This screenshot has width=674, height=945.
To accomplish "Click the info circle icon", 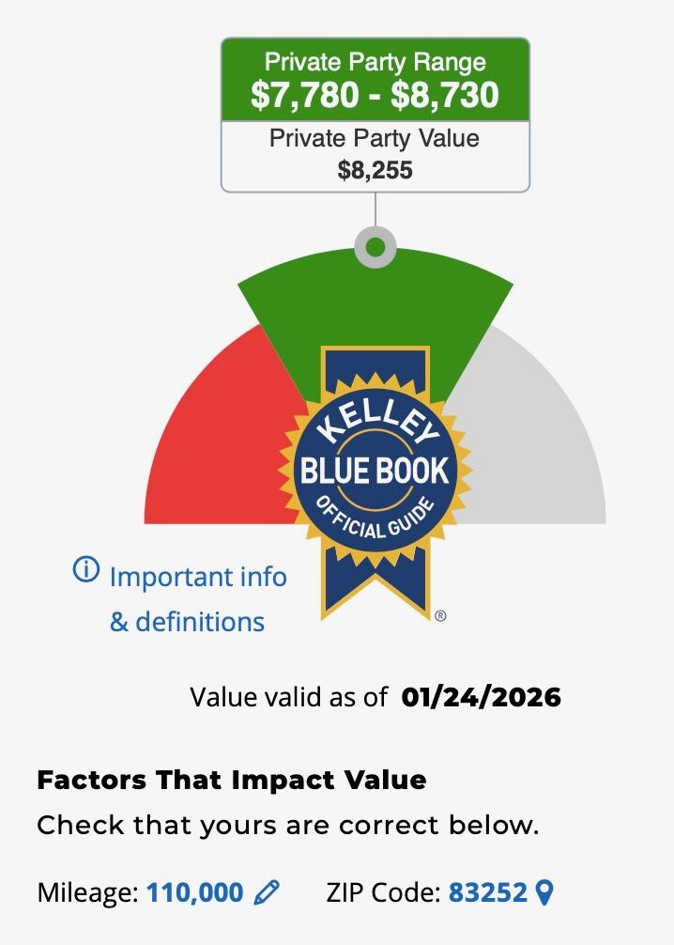I will (x=85, y=569).
